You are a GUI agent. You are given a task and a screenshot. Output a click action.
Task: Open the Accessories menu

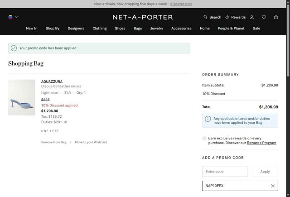pos(181,29)
